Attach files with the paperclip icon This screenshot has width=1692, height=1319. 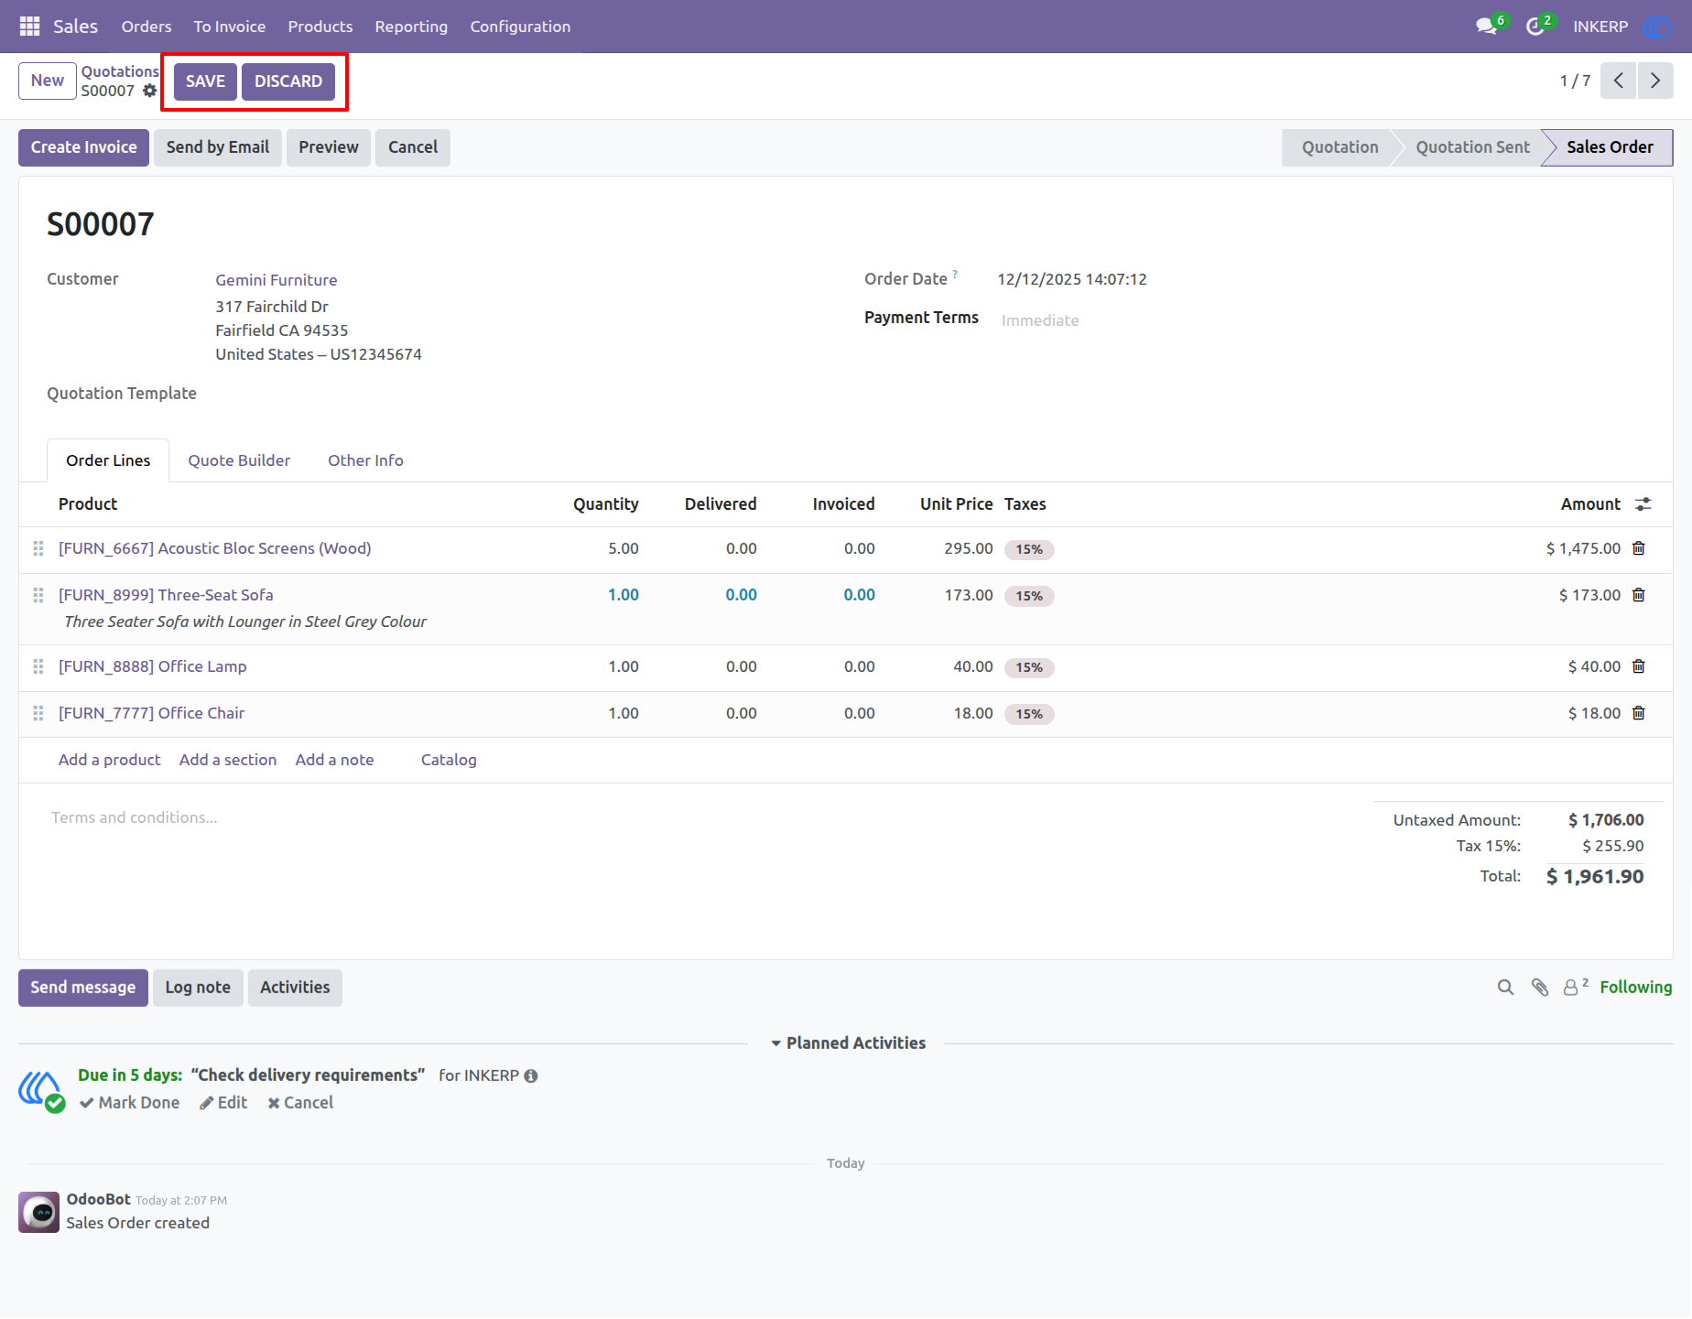(x=1540, y=988)
